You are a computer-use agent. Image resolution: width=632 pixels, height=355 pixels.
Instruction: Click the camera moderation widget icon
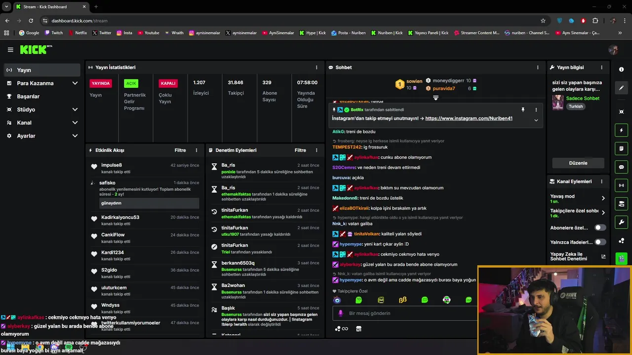621,204
